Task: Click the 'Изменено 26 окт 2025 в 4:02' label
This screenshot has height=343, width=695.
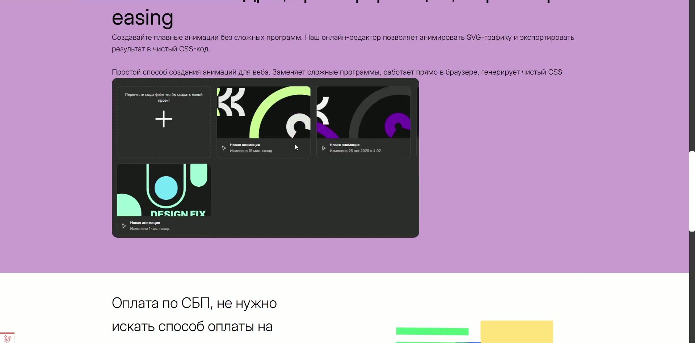Action: (x=355, y=151)
